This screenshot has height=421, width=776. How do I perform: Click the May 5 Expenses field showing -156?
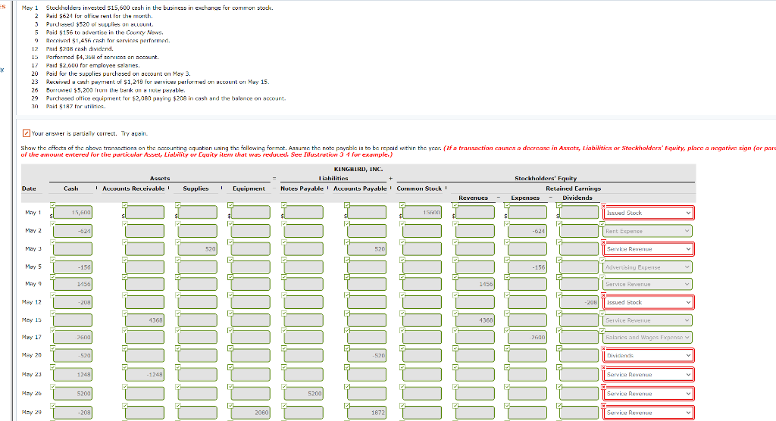click(527, 267)
